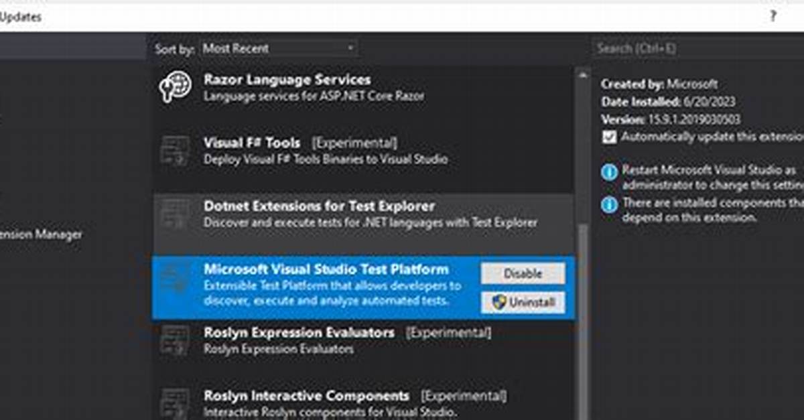Click the extension list vertical scrollbar thumb
This screenshot has height=420, width=804.
[x=582, y=322]
